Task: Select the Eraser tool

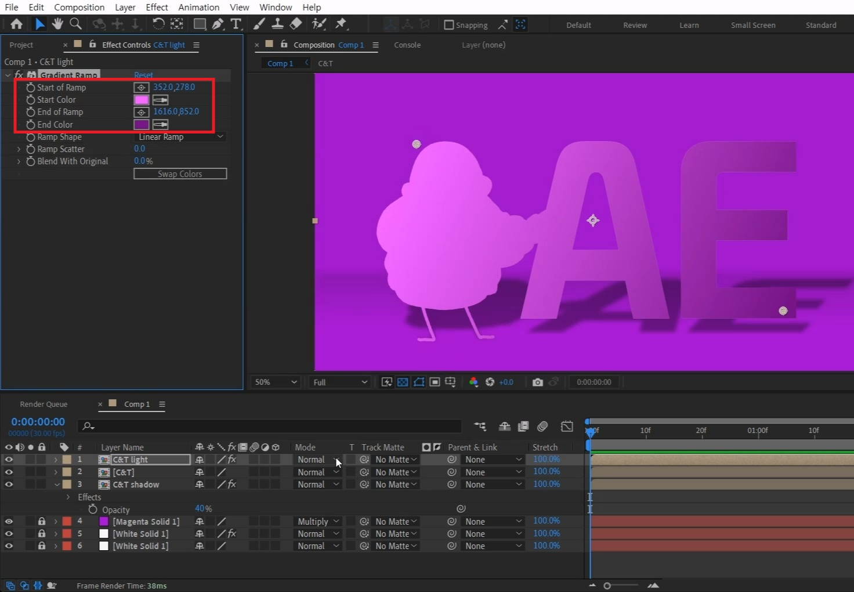Action: [296, 24]
